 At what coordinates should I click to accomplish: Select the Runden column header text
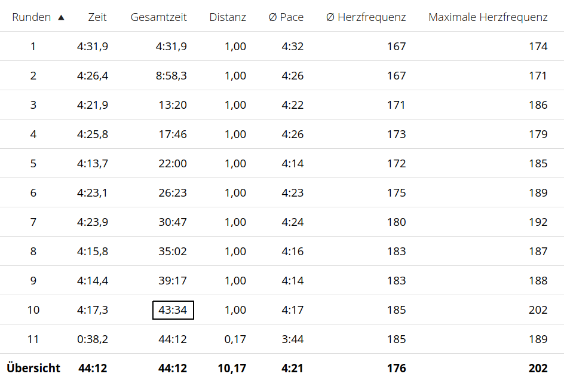click(32, 17)
